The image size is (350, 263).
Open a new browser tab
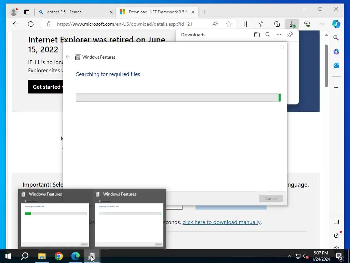coord(204,12)
